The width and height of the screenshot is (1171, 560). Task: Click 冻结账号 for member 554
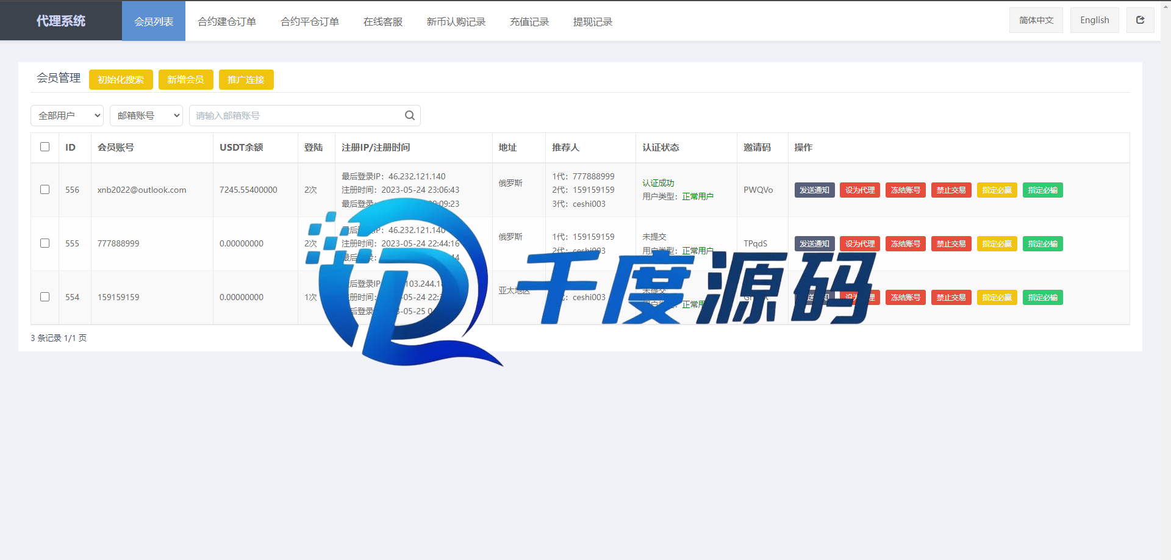click(906, 297)
